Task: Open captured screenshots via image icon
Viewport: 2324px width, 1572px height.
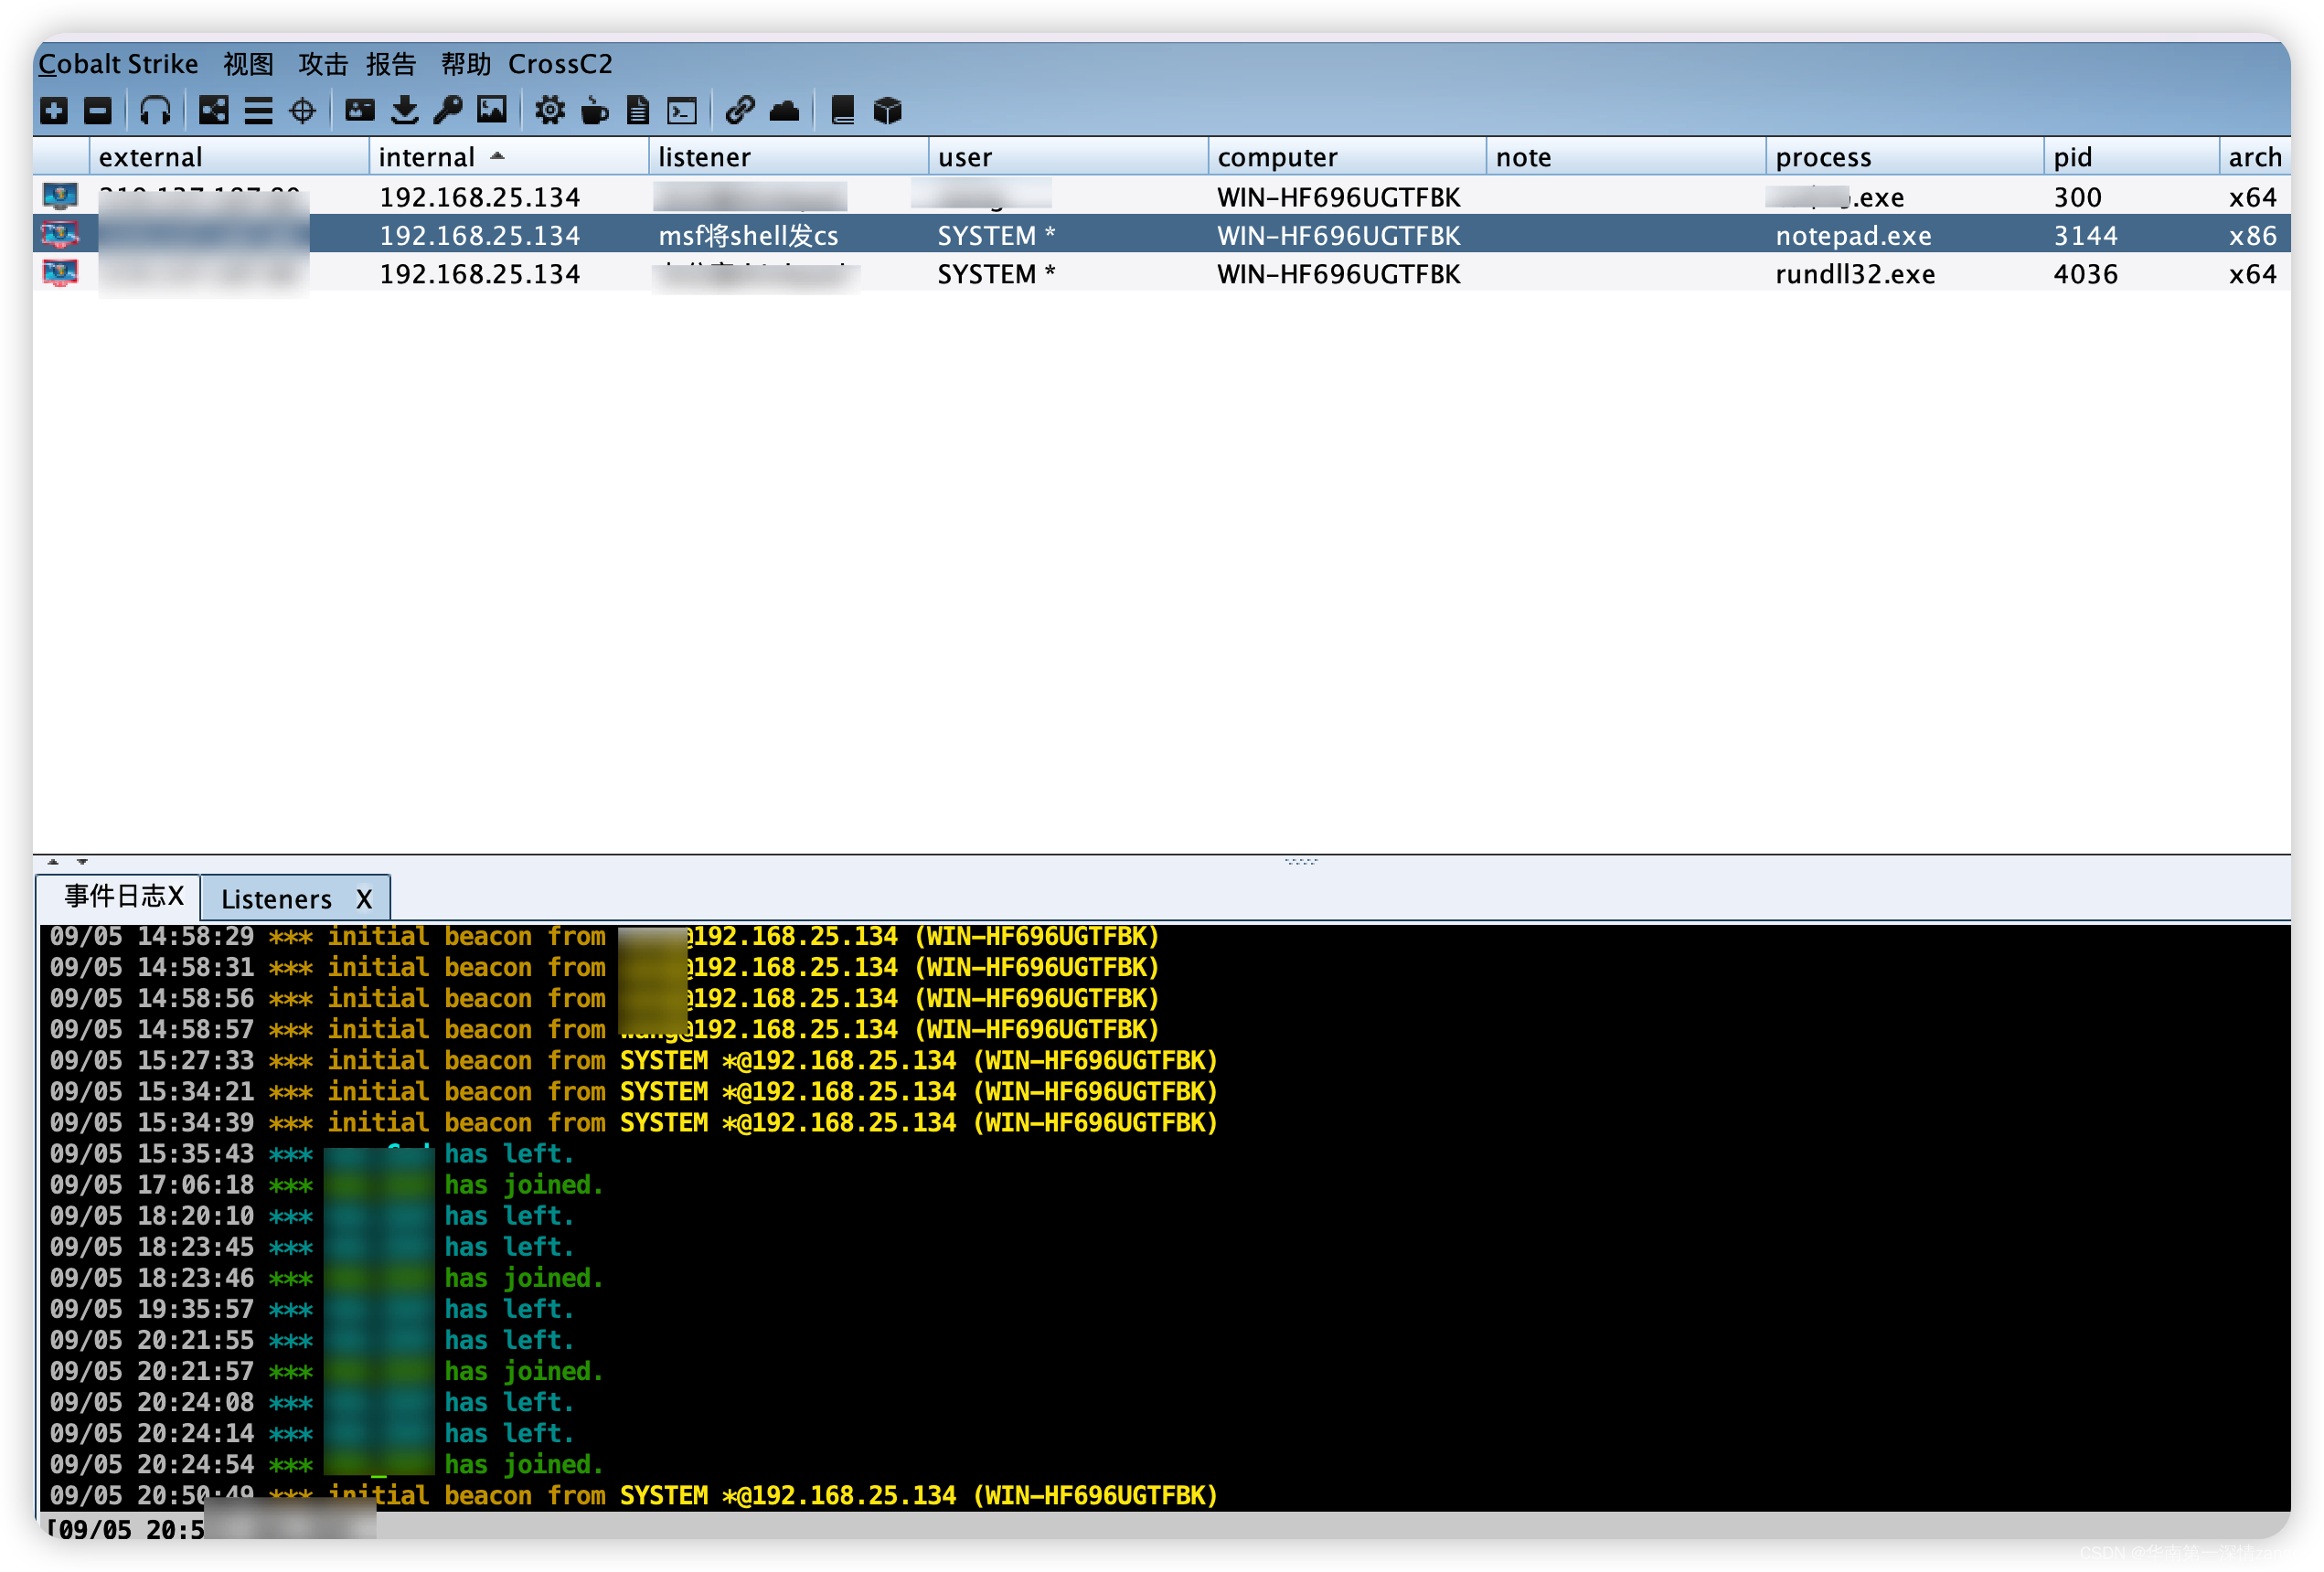Action: [x=491, y=110]
